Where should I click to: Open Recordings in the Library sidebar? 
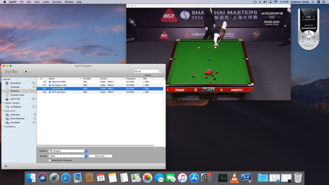(x=16, y=83)
